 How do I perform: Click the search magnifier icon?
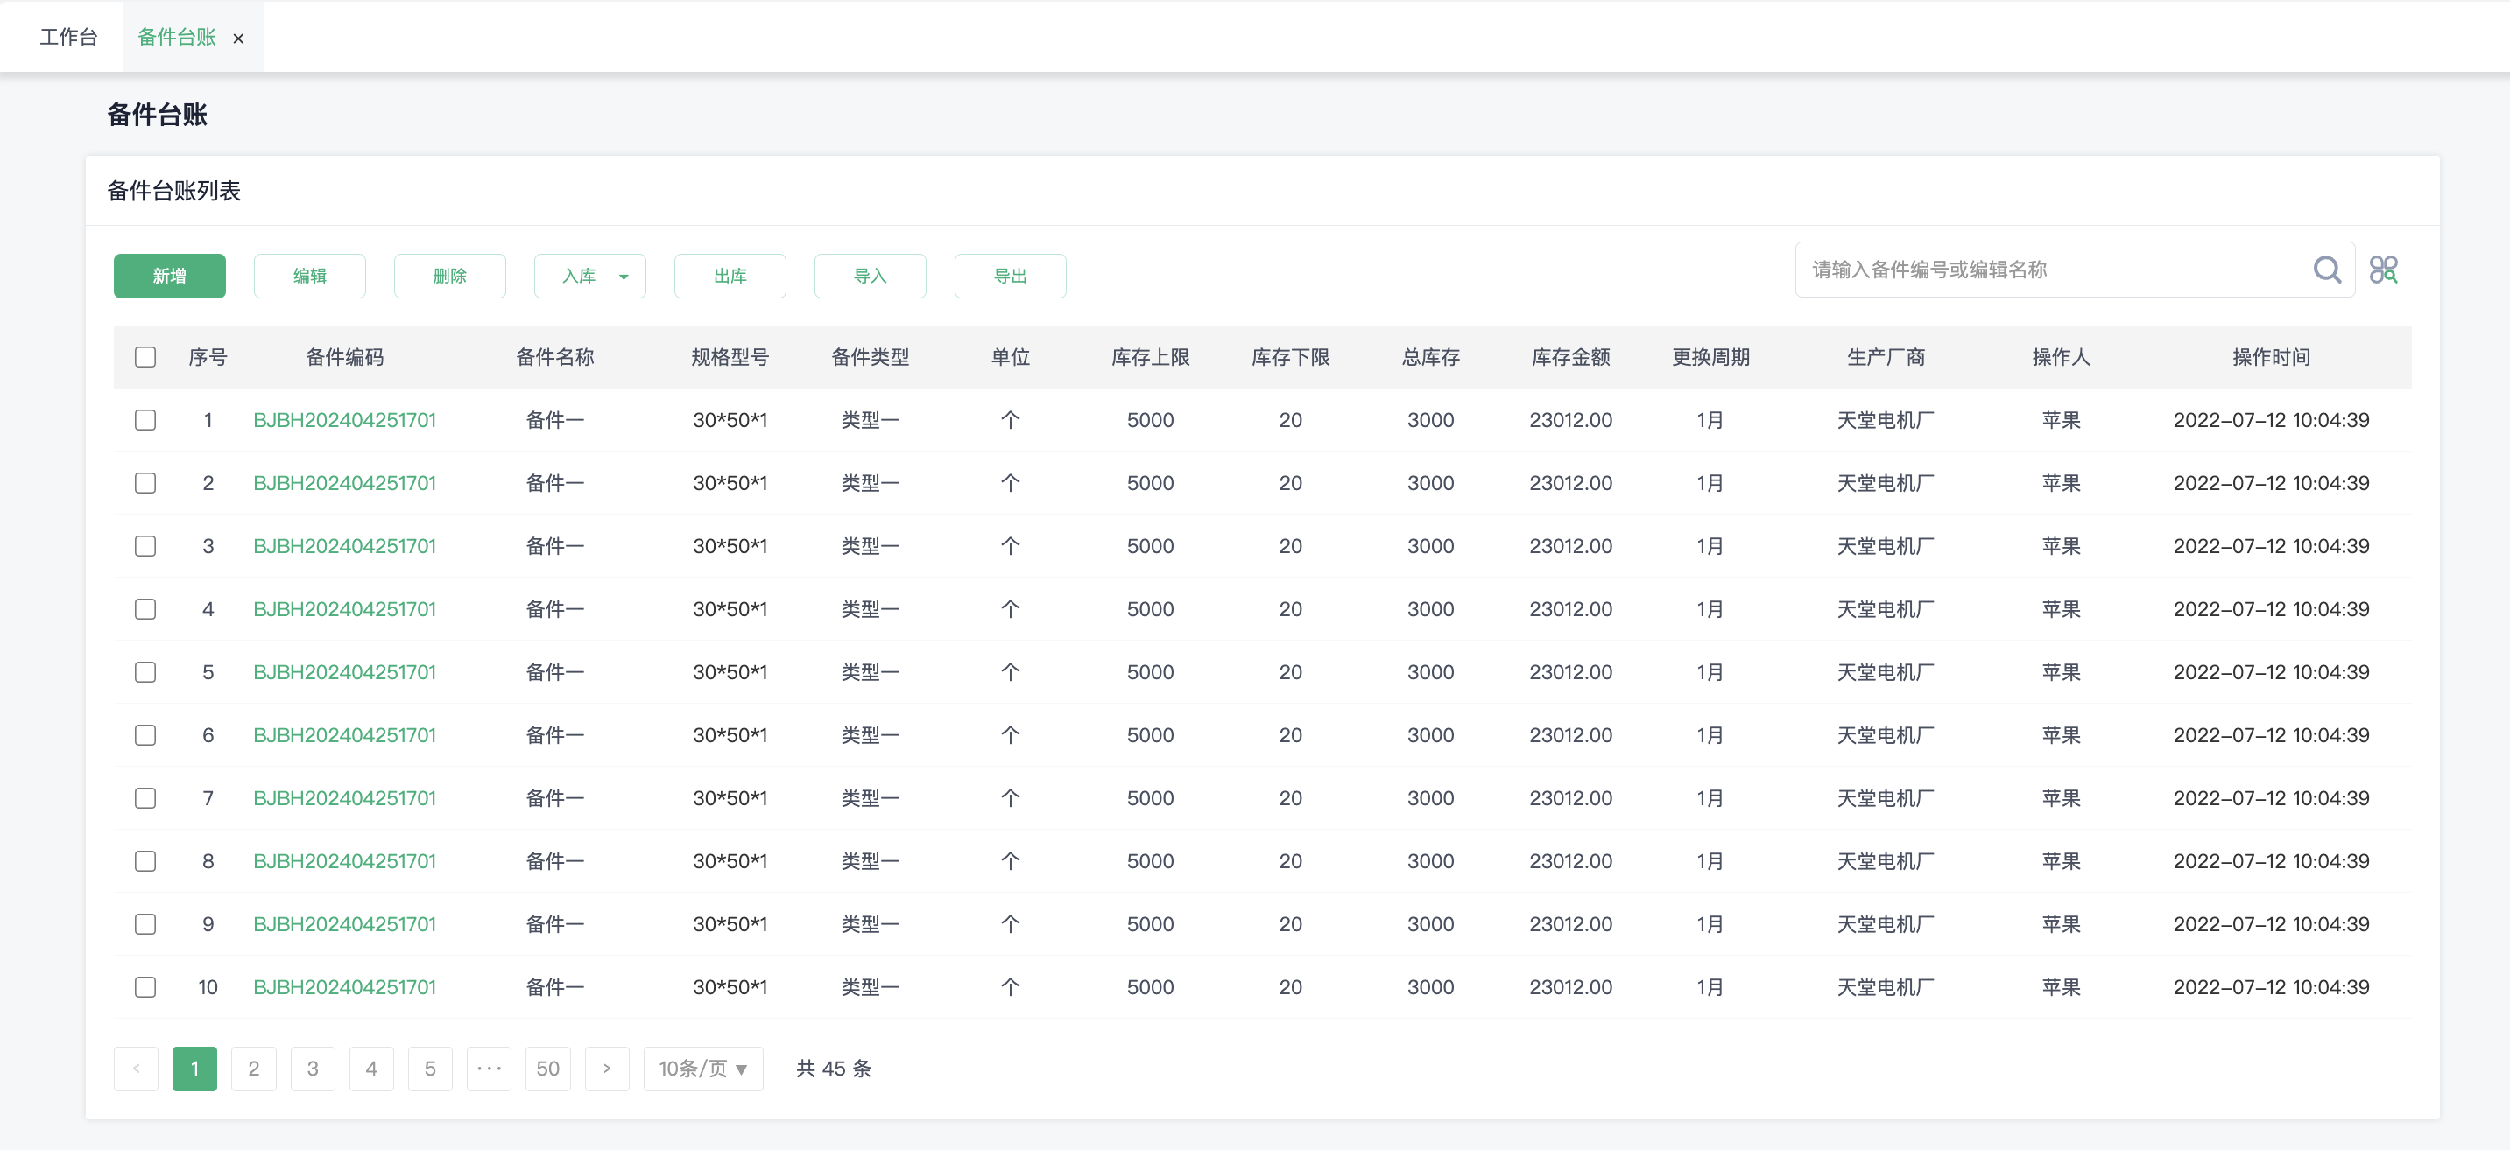click(x=2326, y=270)
